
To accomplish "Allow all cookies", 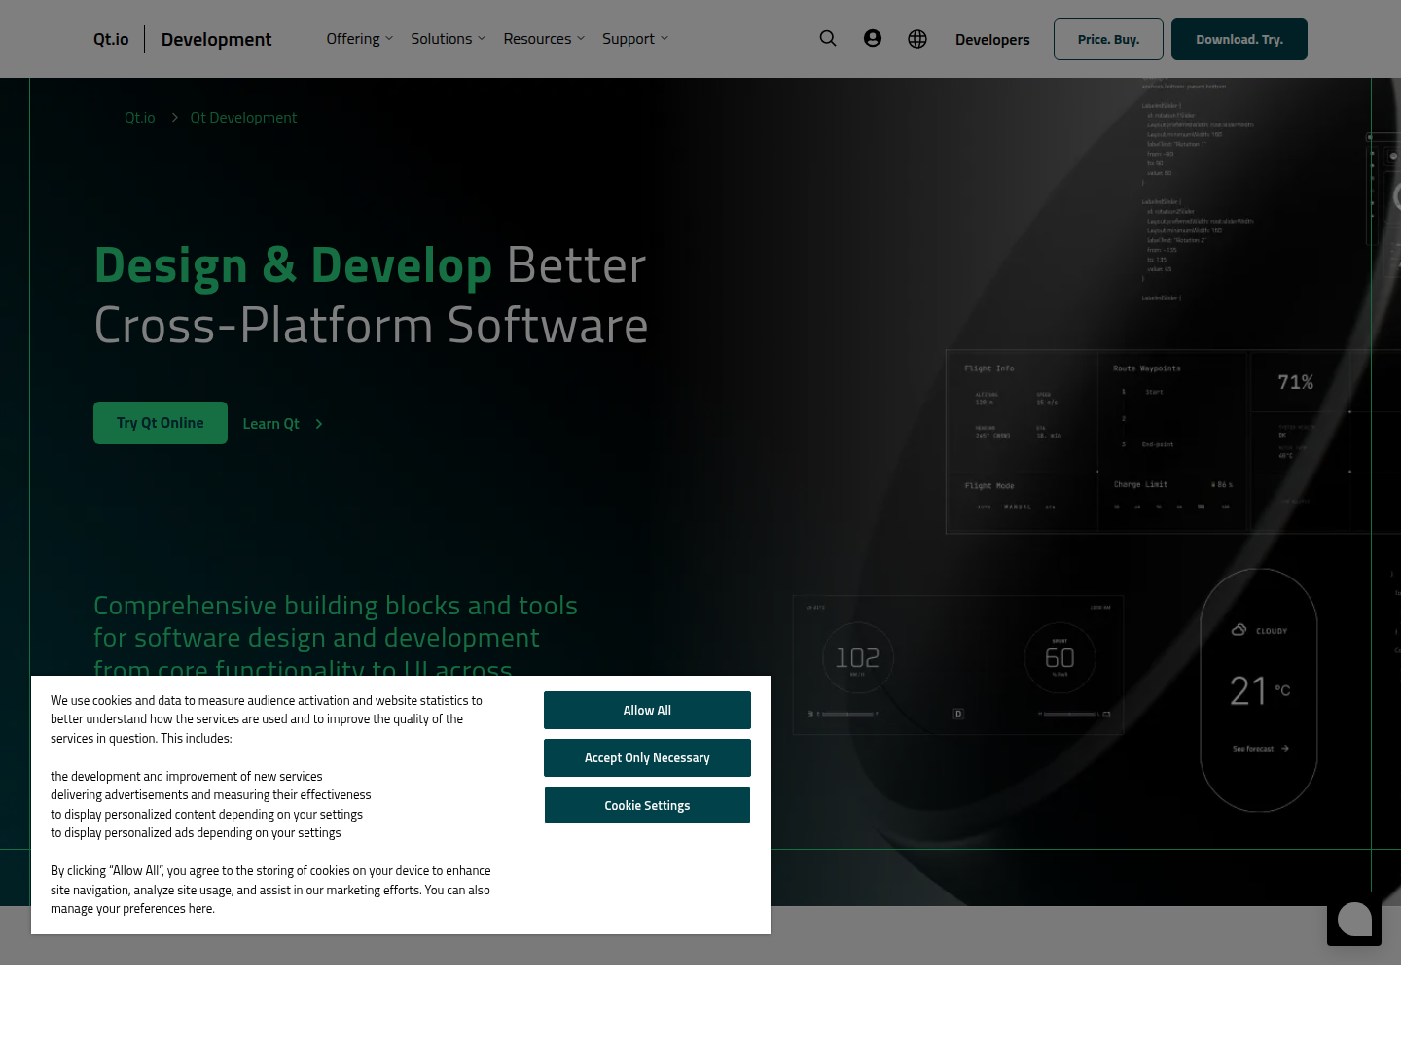I will (x=647, y=710).
